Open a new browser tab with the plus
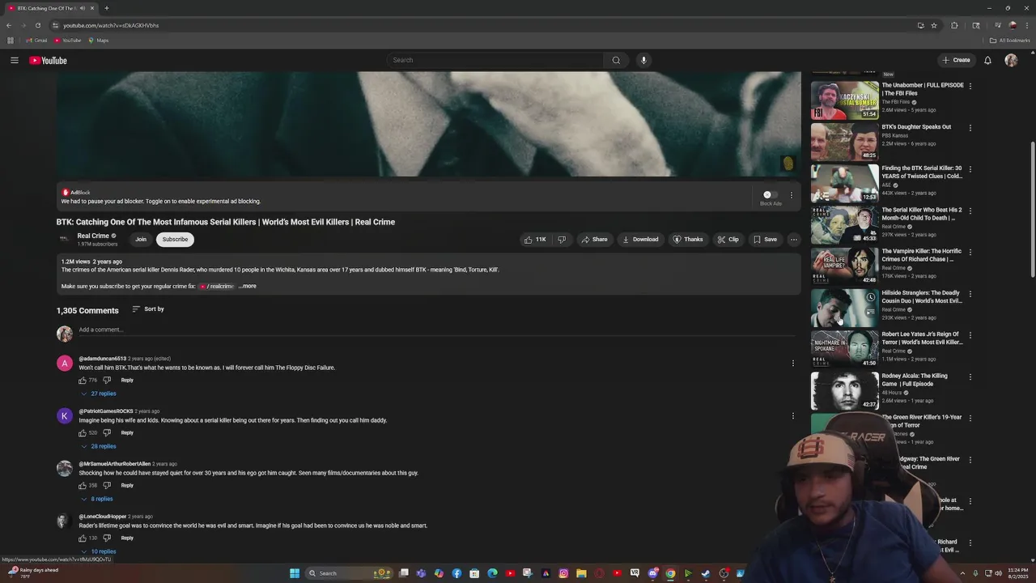Image resolution: width=1036 pixels, height=583 pixels. point(107,8)
